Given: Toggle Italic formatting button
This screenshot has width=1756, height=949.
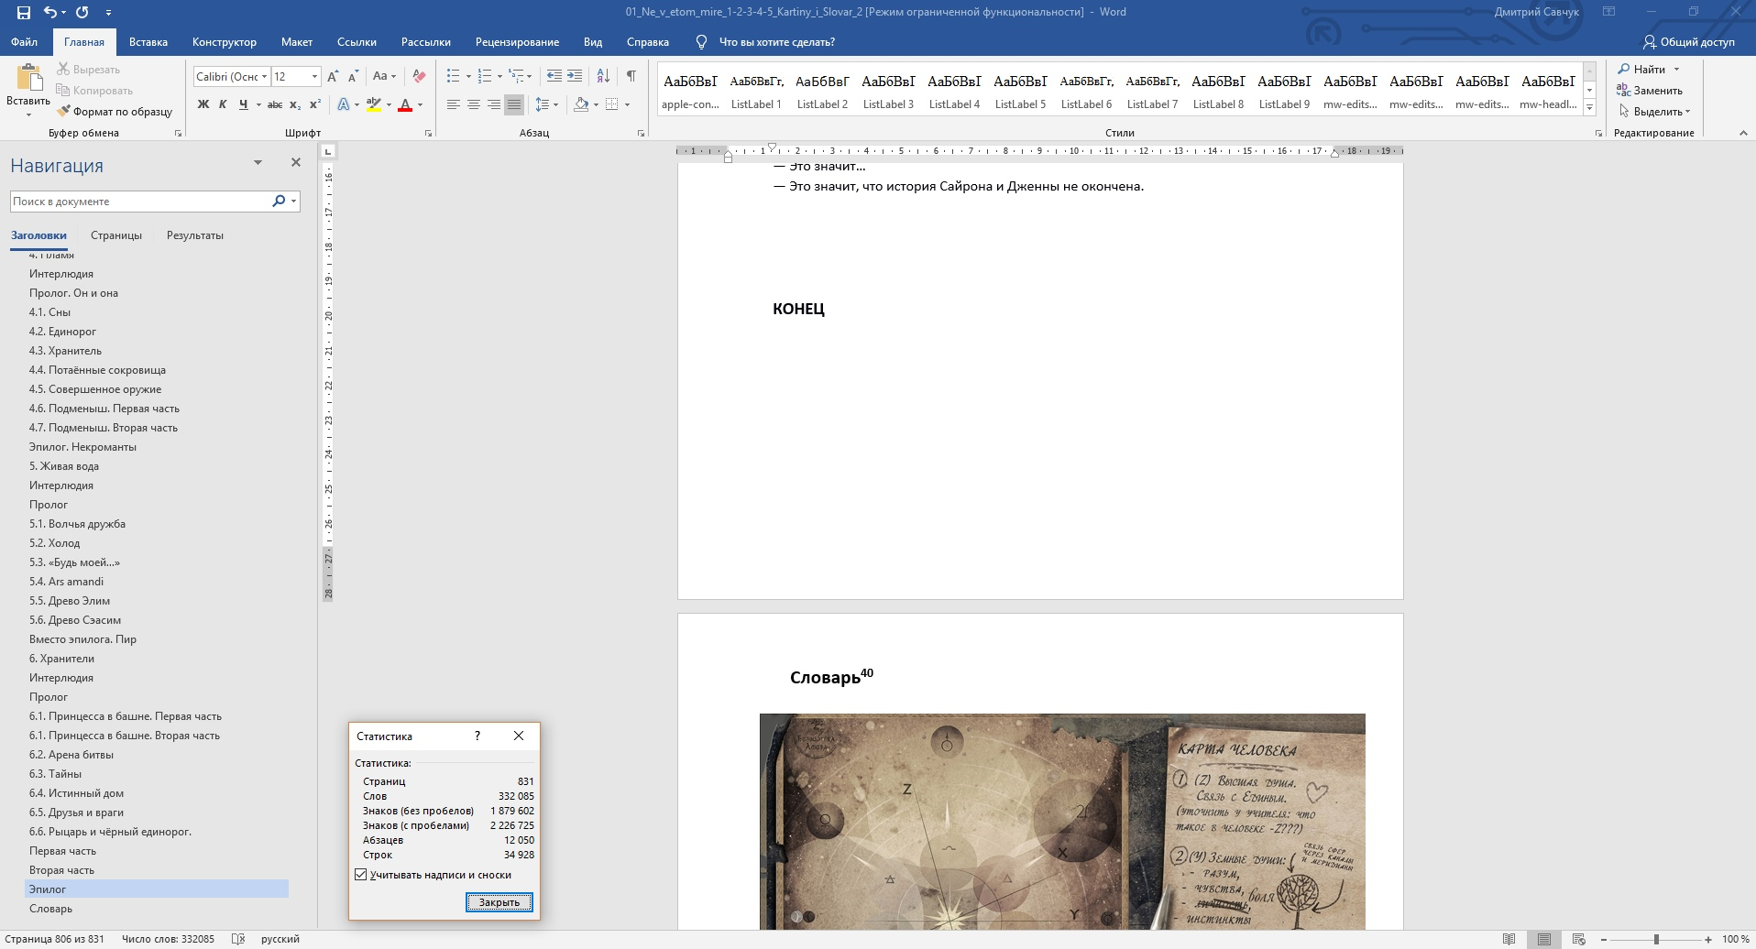Looking at the screenshot, I should (223, 104).
